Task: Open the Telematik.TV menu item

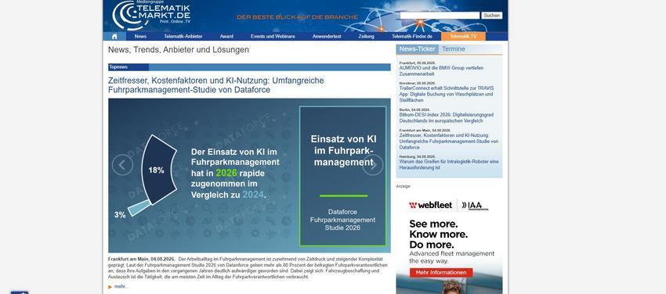Action: tap(463, 37)
